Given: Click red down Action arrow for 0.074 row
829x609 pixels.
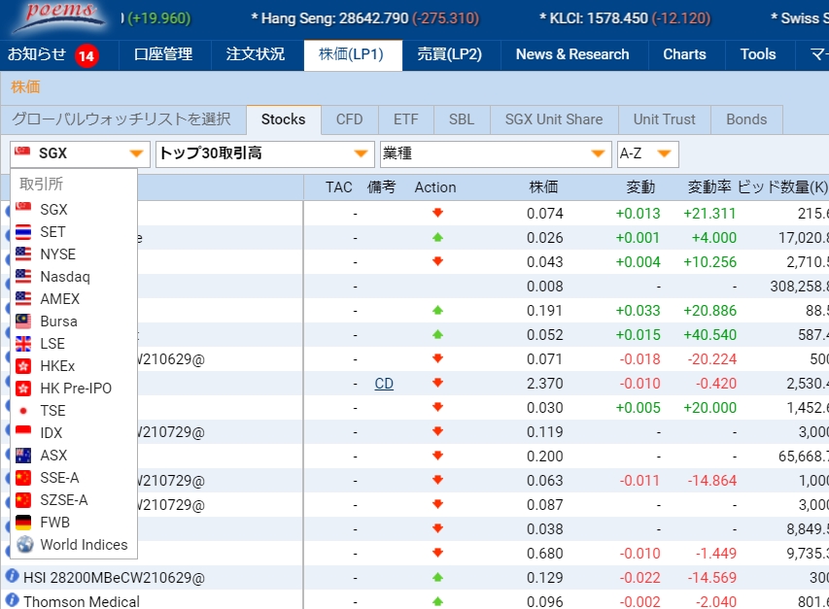Looking at the screenshot, I should click(x=437, y=213).
